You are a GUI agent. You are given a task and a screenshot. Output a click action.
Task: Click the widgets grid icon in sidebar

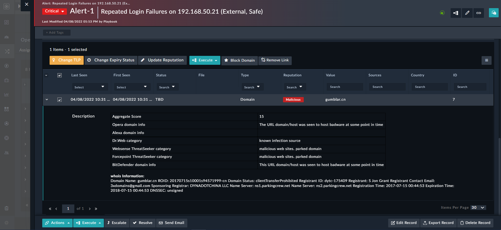tap(7, 109)
